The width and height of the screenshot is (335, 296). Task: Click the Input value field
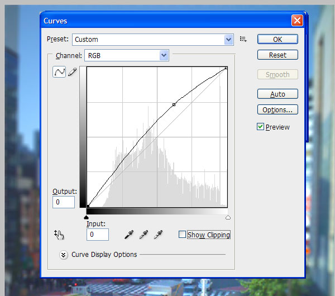98,235
